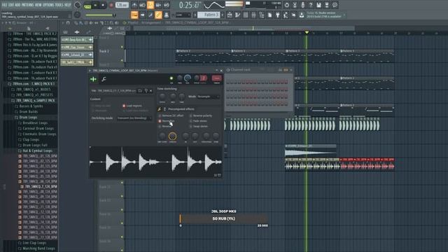Open the VIEW menu
This screenshot has width=448, height=252.
(38, 5)
